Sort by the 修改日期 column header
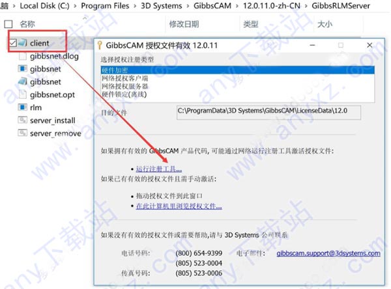This screenshot has height=289, width=391. [184, 25]
